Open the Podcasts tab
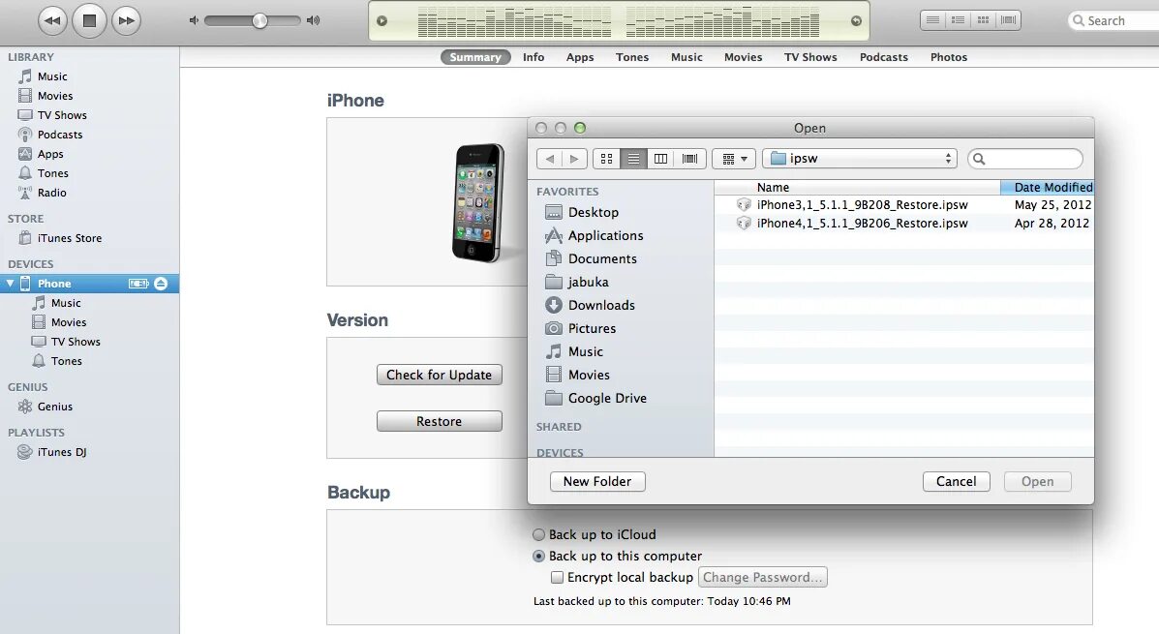1159x634 pixels. [883, 57]
